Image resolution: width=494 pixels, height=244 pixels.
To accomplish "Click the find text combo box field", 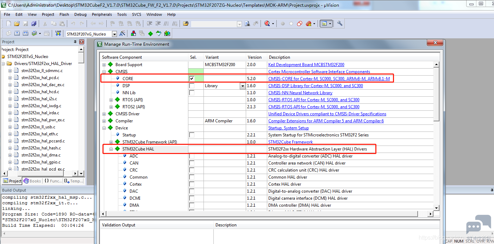I will (x=216, y=24).
